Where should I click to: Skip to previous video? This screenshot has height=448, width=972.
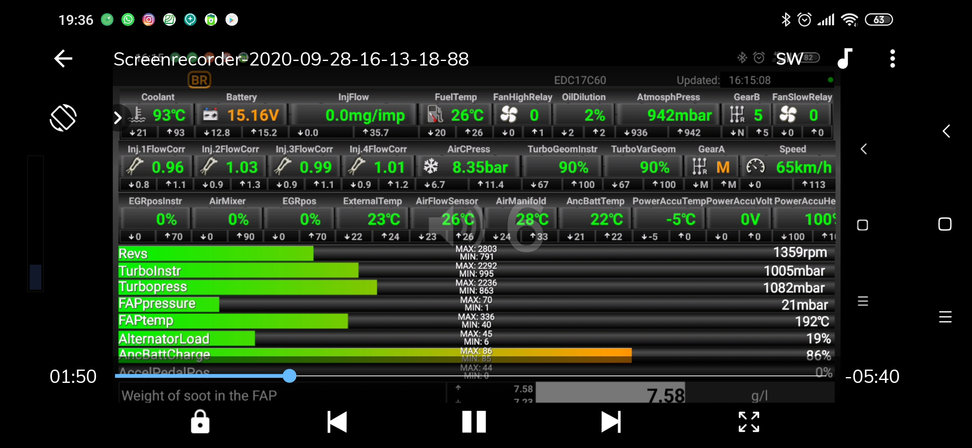point(337,422)
